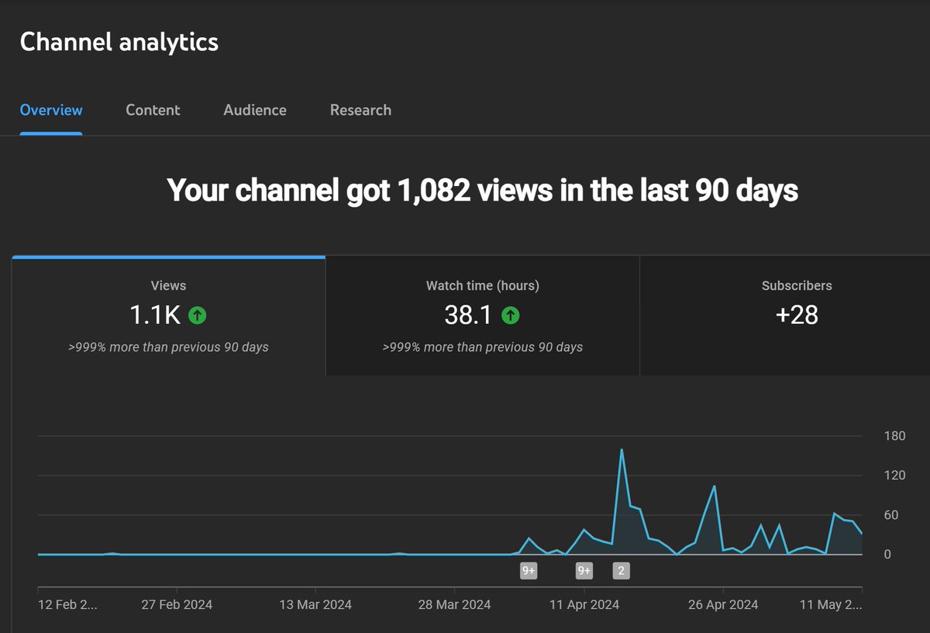This screenshot has width=930, height=633.
Task: Click the Channel analytics heading
Action: (119, 42)
